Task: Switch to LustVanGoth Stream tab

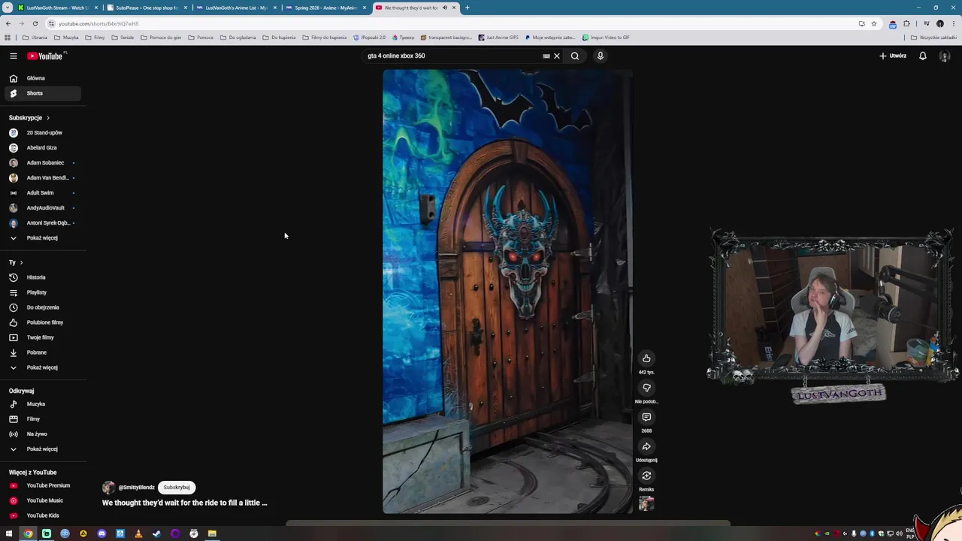Action: click(57, 8)
